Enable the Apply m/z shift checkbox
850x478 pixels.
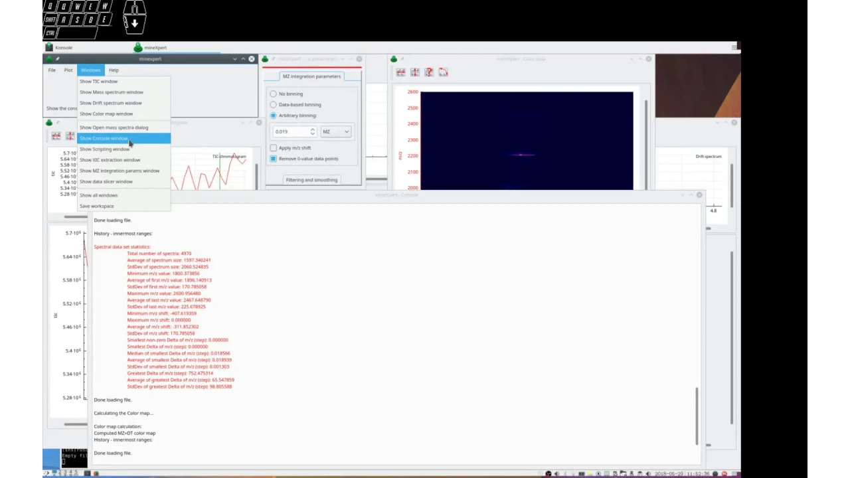pos(273,148)
